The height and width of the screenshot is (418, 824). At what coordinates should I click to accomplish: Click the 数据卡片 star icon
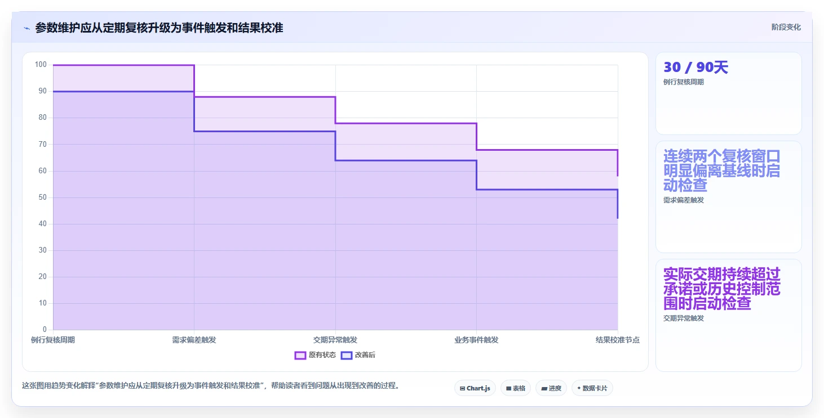[x=579, y=388]
